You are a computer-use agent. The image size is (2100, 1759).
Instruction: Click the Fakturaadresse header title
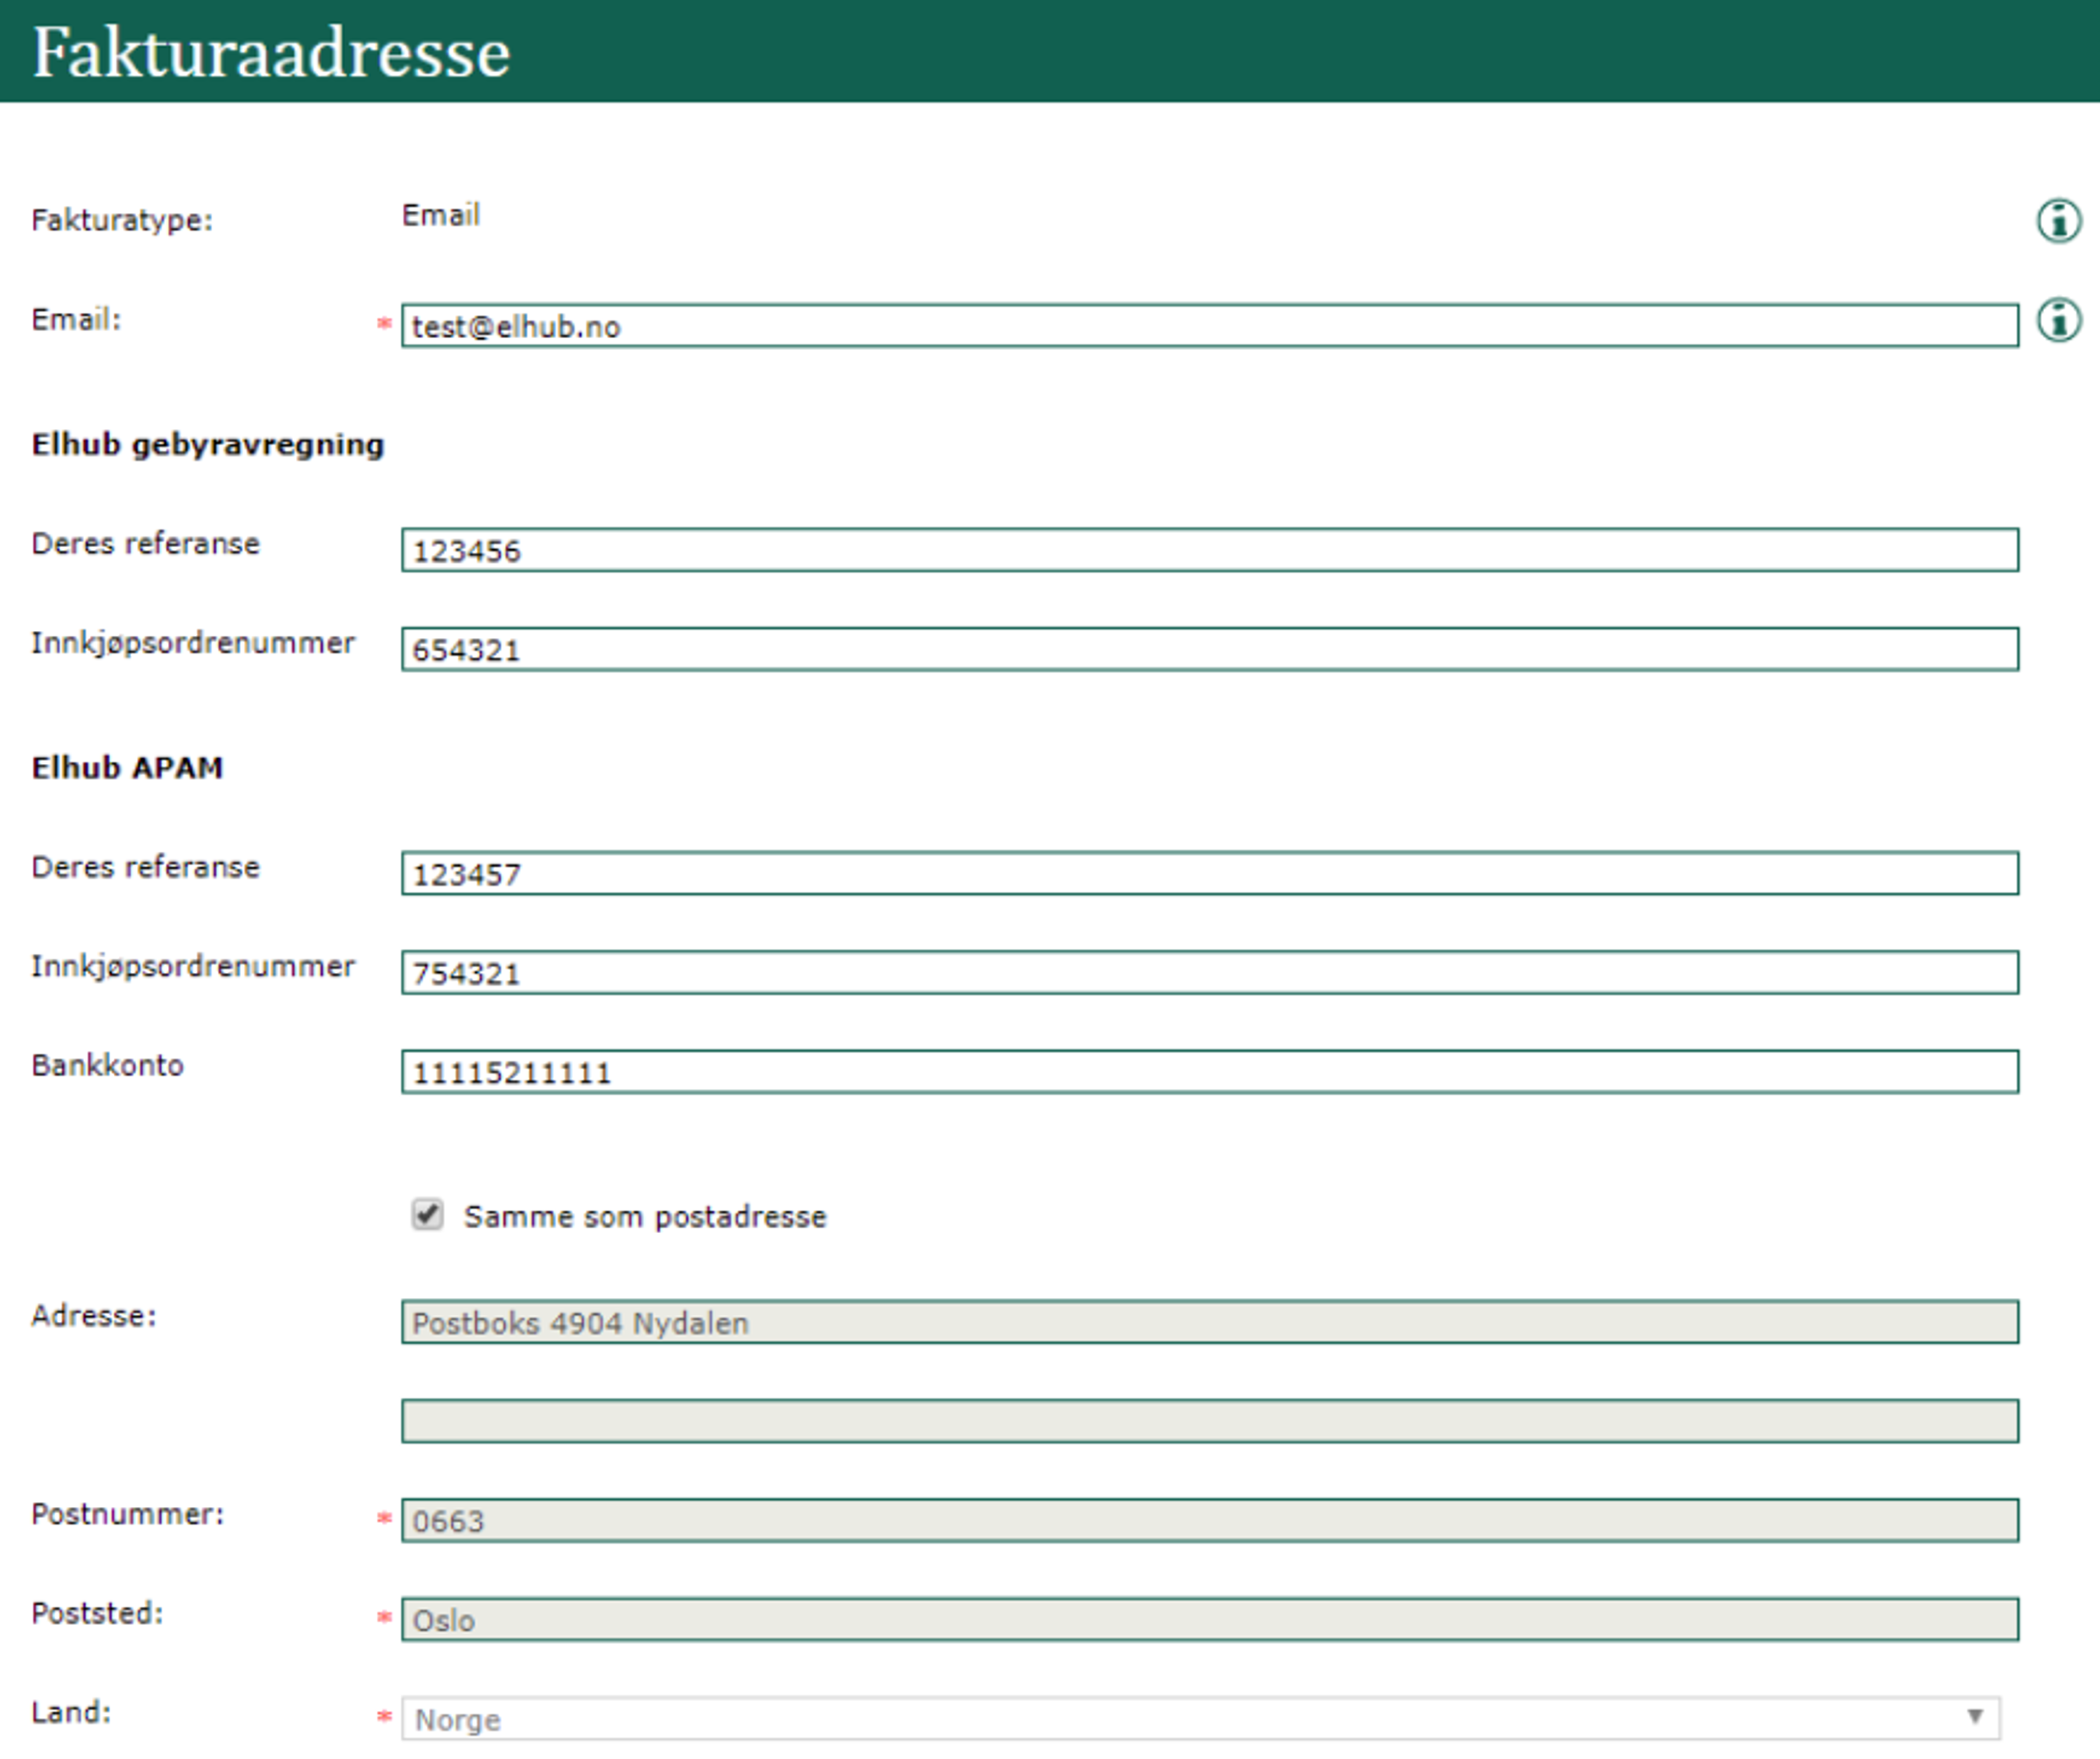click(x=271, y=52)
